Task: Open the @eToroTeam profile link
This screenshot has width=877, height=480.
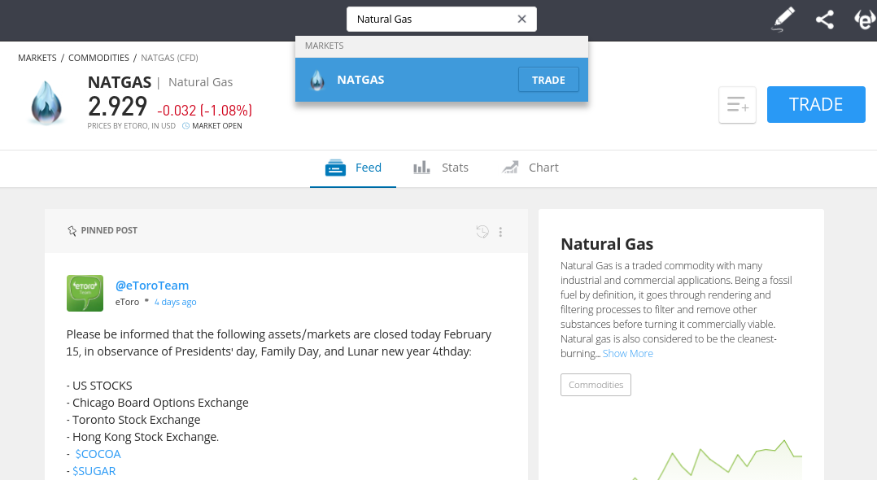Action: coord(152,285)
